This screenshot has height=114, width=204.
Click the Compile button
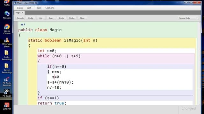(20, 18)
